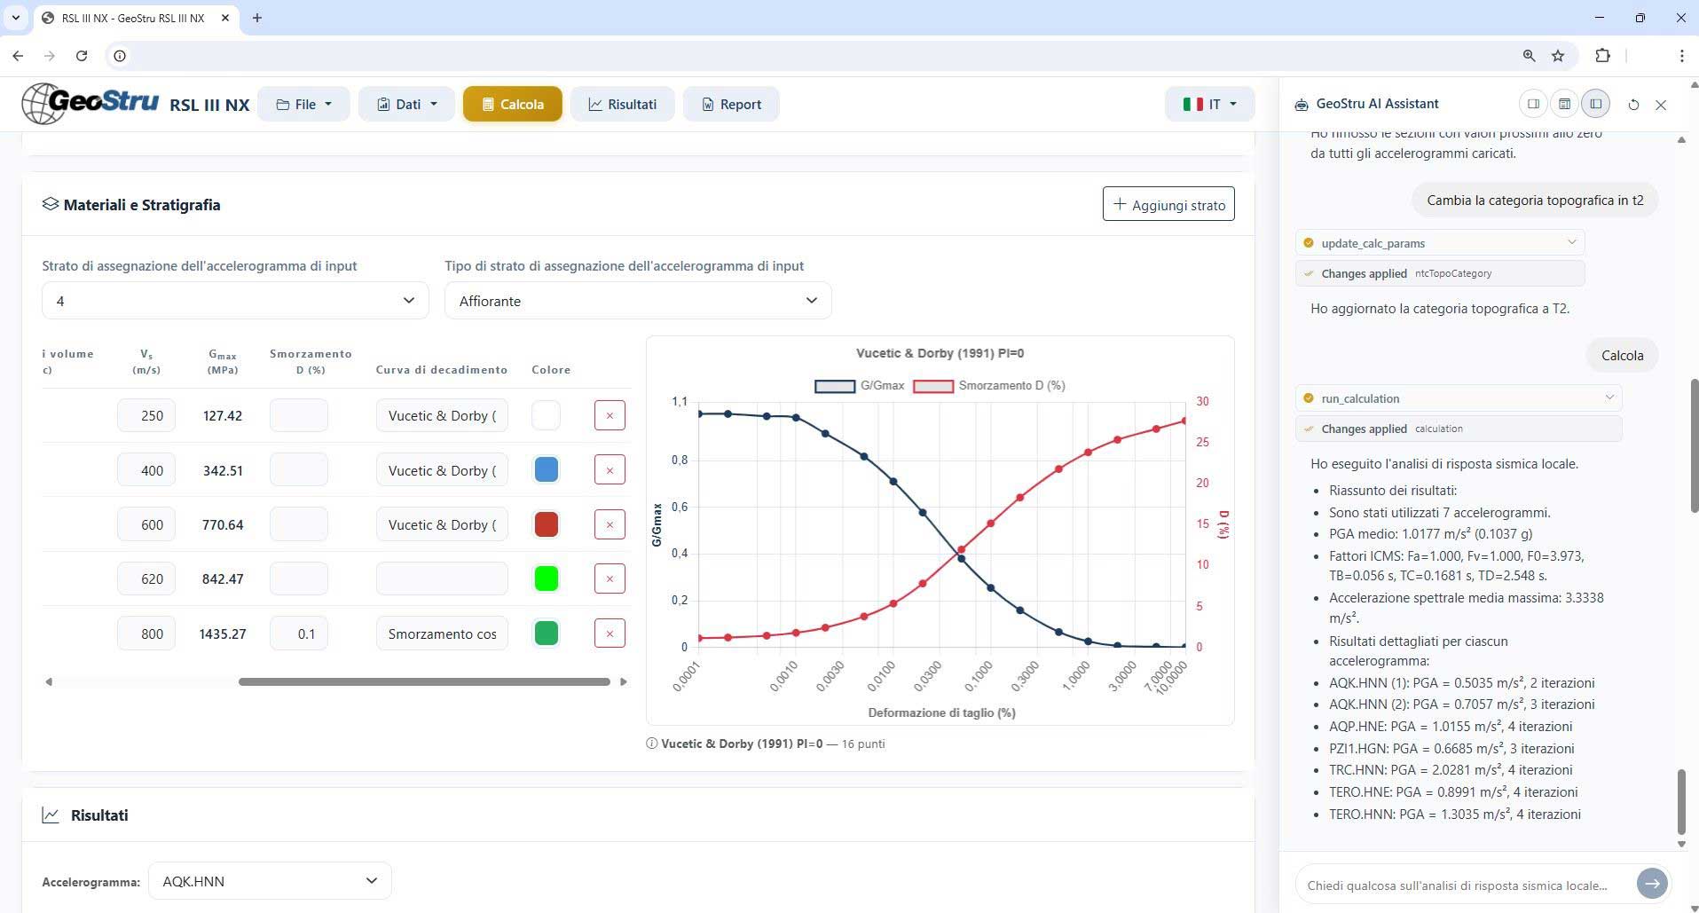Click the blue color swatch for layer 400

click(x=547, y=470)
